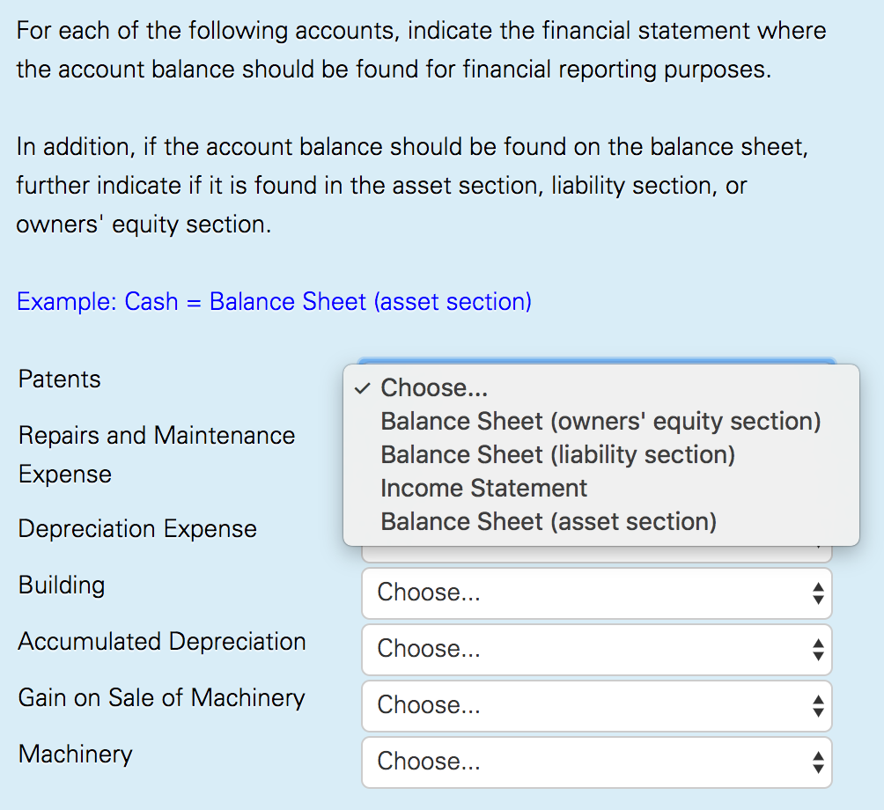This screenshot has width=884, height=810.
Task: Click the up-down stepper on the Building dropdown
Action: (817, 593)
